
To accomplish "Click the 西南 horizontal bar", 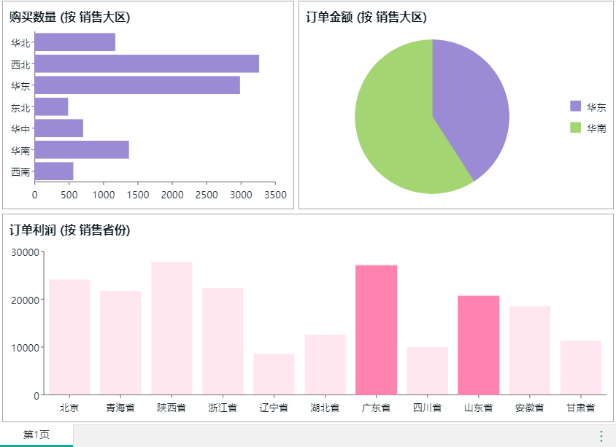I will 54,171.
